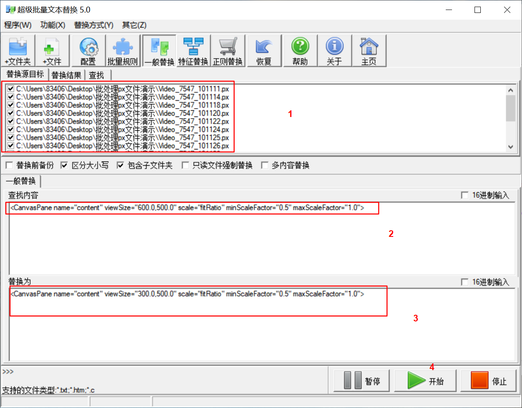Open the 程序(W) menu
Viewport: 522px width, 408px height.
18,25
